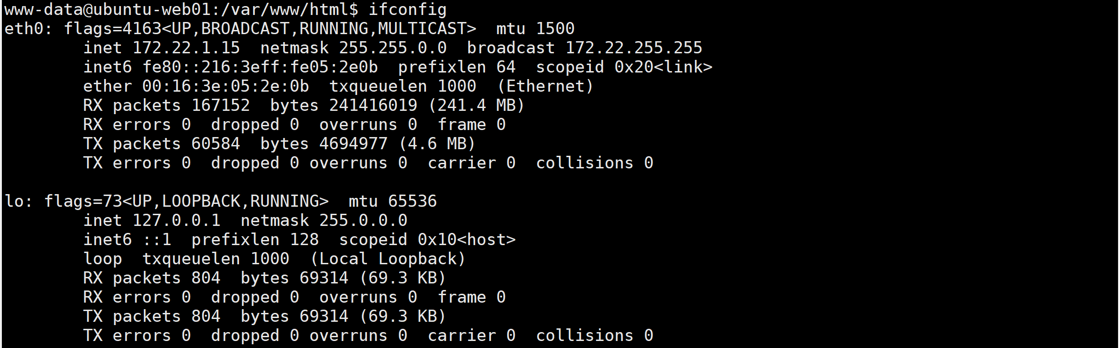Click the lo interface name
The image size is (1119, 348).
[x=14, y=202]
